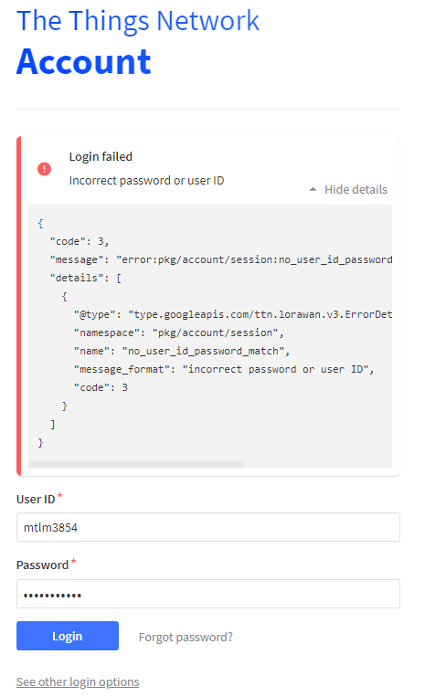Open See other login options link
The height and width of the screenshot is (697, 425).
coord(78,681)
